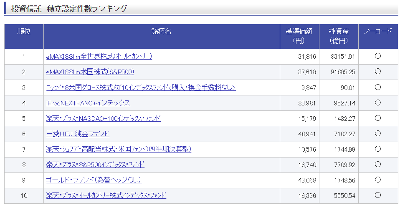Image resolution: width=400 pixels, height=205 pixels.
Task: Click the no-load circle for 三菱UFJ 純金ファンド
Action: (x=378, y=134)
